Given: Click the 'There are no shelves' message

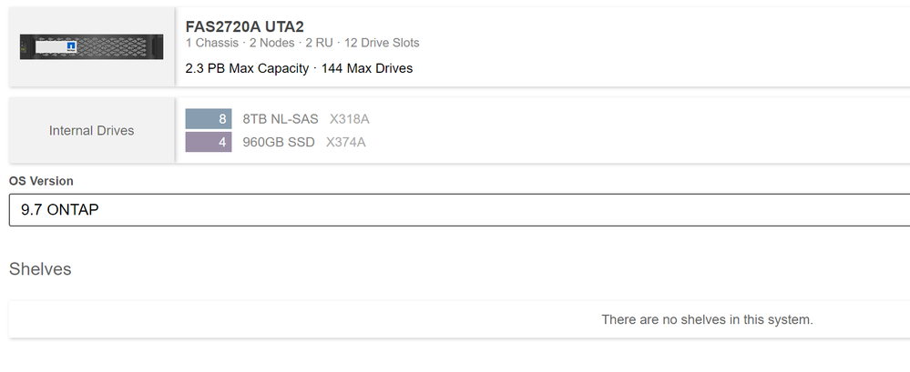Looking at the screenshot, I should 707,319.
